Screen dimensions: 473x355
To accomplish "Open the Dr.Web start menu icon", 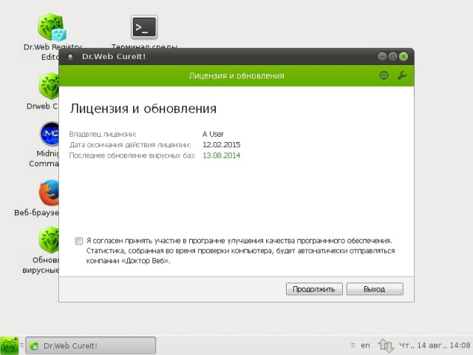I will click(x=10, y=345).
